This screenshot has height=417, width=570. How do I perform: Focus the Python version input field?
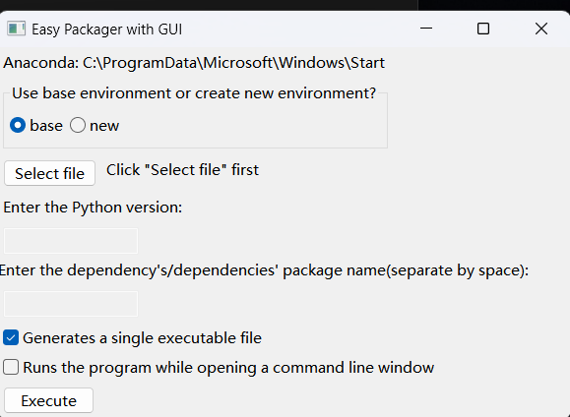click(71, 241)
